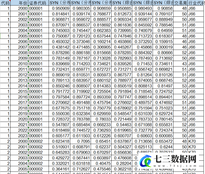Viewport: 205px width, 174px height.
Task: Select cell containing 0.814841
Action: pyautogui.click(x=59, y=14)
